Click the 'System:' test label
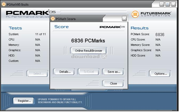 pos(14,34)
